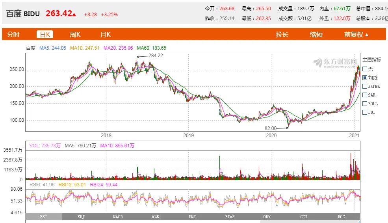This screenshot has height=223, width=388.
Task: Click the horizontal scrollbar below indicator tabs
Action: click(193, 221)
